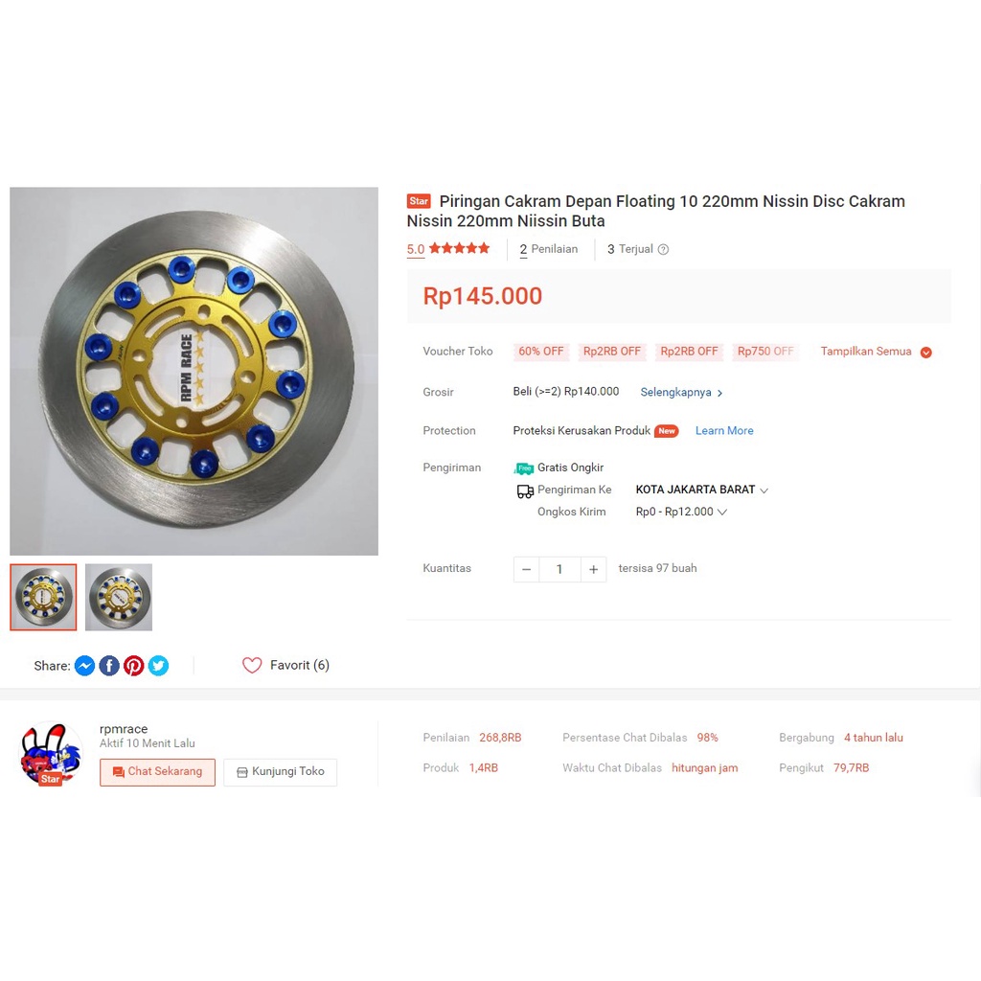Increase quantity with the plus button
The image size is (981, 981).
[593, 569]
